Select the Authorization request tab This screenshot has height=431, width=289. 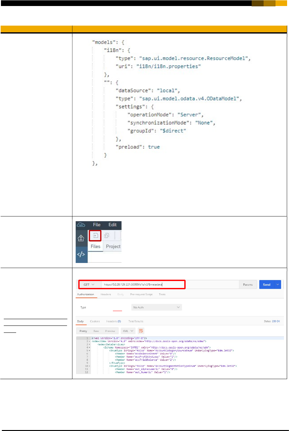pyautogui.click(x=86, y=294)
